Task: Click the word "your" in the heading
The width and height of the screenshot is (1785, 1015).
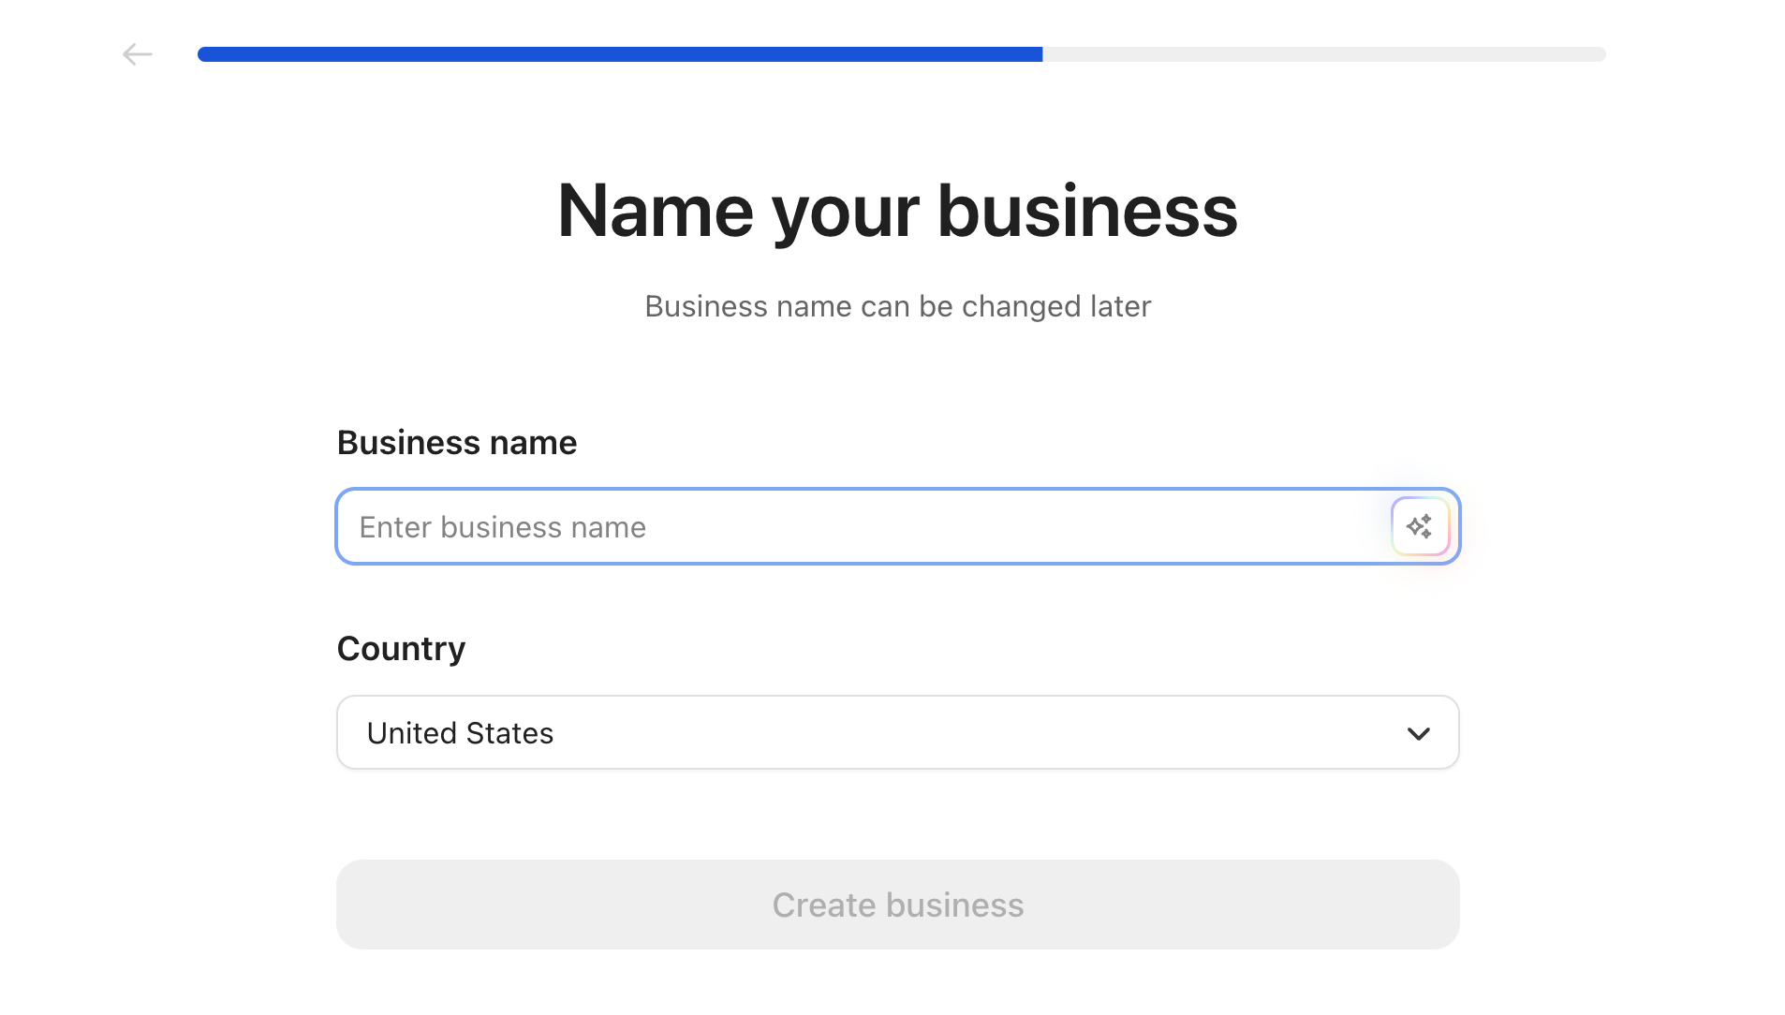Action: click(845, 211)
